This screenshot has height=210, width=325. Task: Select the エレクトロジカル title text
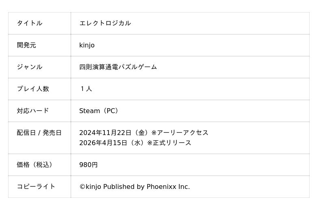point(105,23)
